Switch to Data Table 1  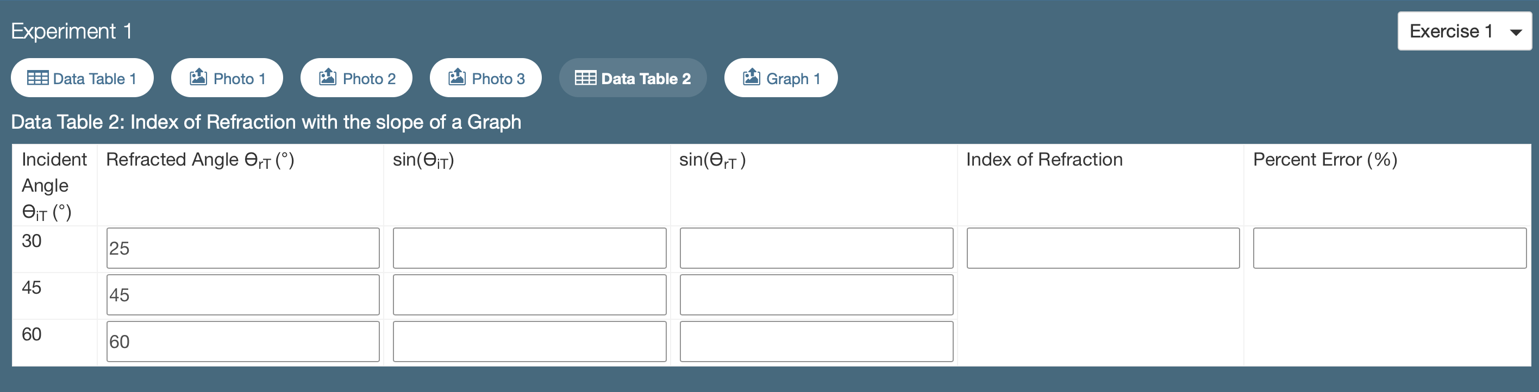pos(82,78)
